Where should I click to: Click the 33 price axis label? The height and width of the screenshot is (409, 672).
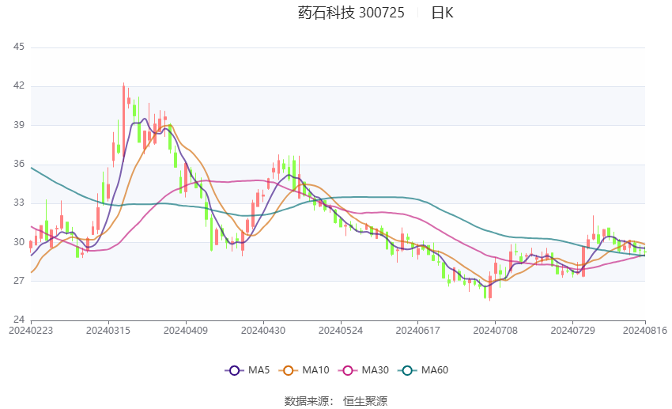19,203
